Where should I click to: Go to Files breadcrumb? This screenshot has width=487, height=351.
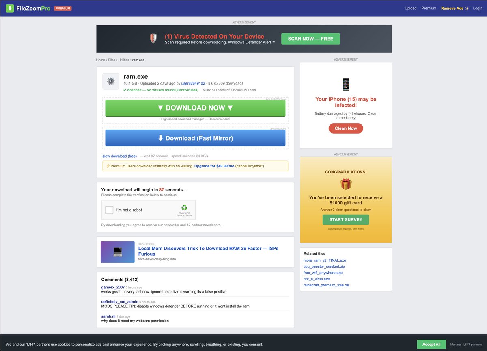coord(112,60)
